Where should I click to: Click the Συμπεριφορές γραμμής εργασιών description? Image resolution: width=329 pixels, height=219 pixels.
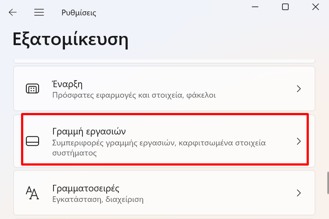(159, 148)
